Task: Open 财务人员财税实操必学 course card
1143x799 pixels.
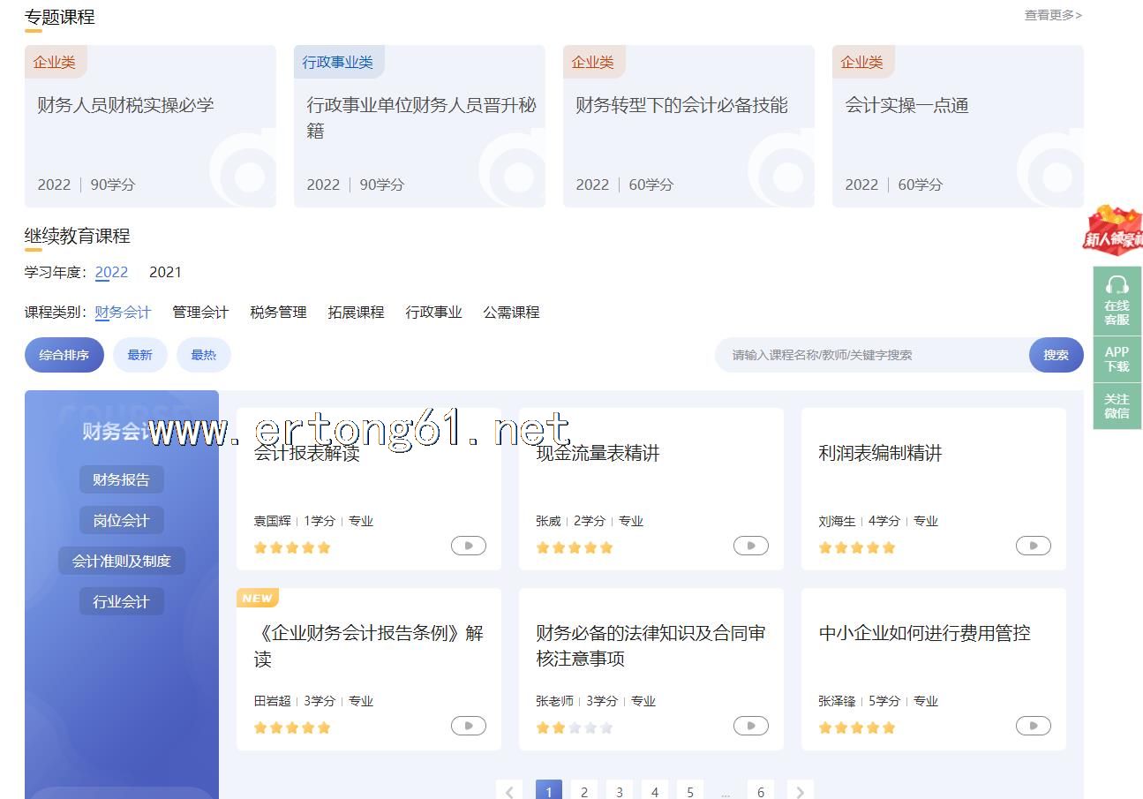Action: click(150, 126)
